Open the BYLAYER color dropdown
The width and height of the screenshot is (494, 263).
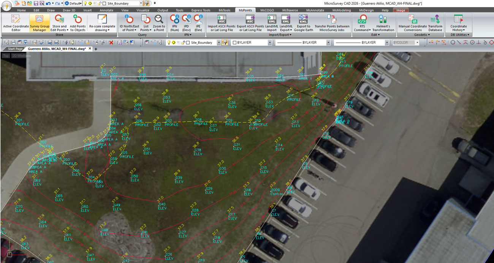pos(270,43)
